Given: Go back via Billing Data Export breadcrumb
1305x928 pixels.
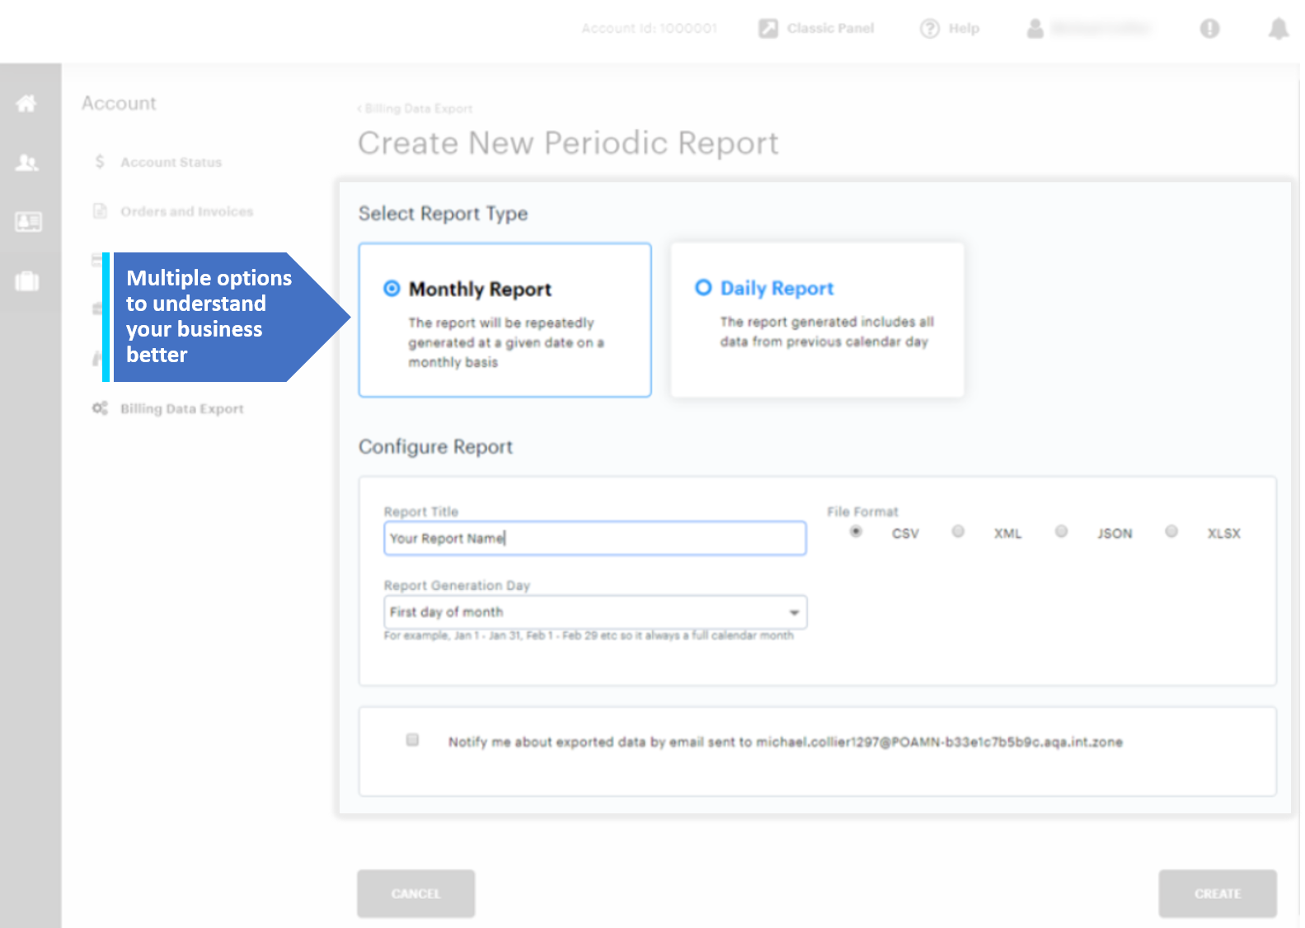Looking at the screenshot, I should (415, 109).
